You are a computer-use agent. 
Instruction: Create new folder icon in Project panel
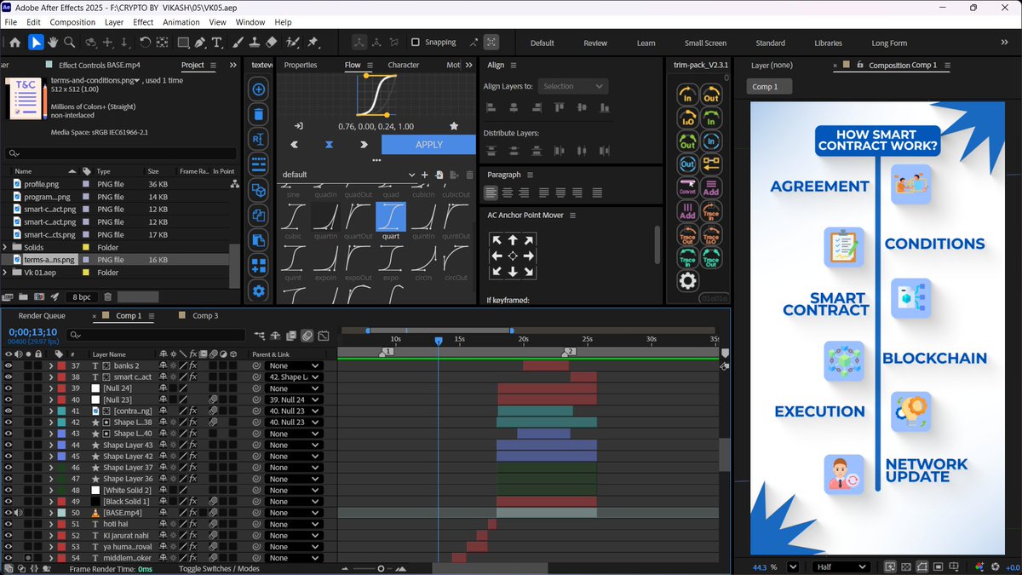tap(24, 296)
